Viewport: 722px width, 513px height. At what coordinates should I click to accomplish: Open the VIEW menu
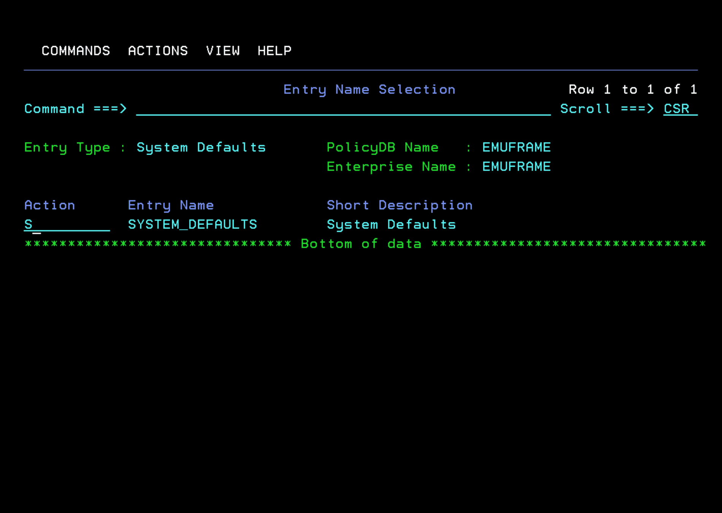tap(223, 51)
